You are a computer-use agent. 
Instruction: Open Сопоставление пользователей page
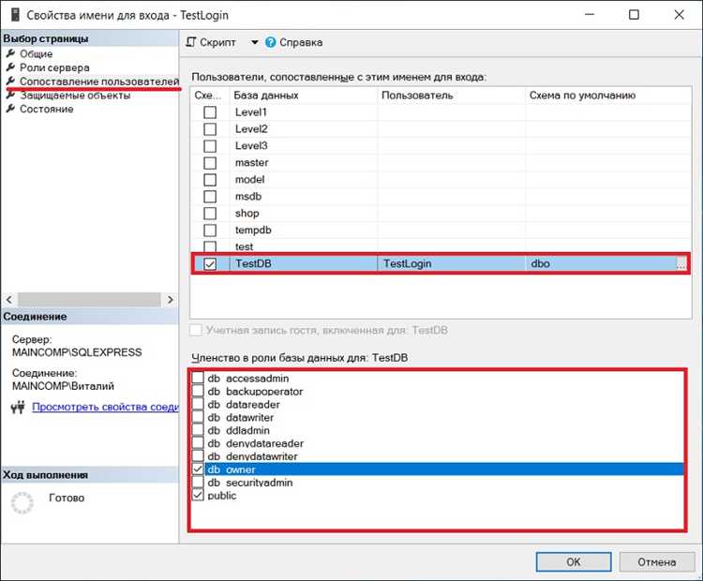point(99,82)
